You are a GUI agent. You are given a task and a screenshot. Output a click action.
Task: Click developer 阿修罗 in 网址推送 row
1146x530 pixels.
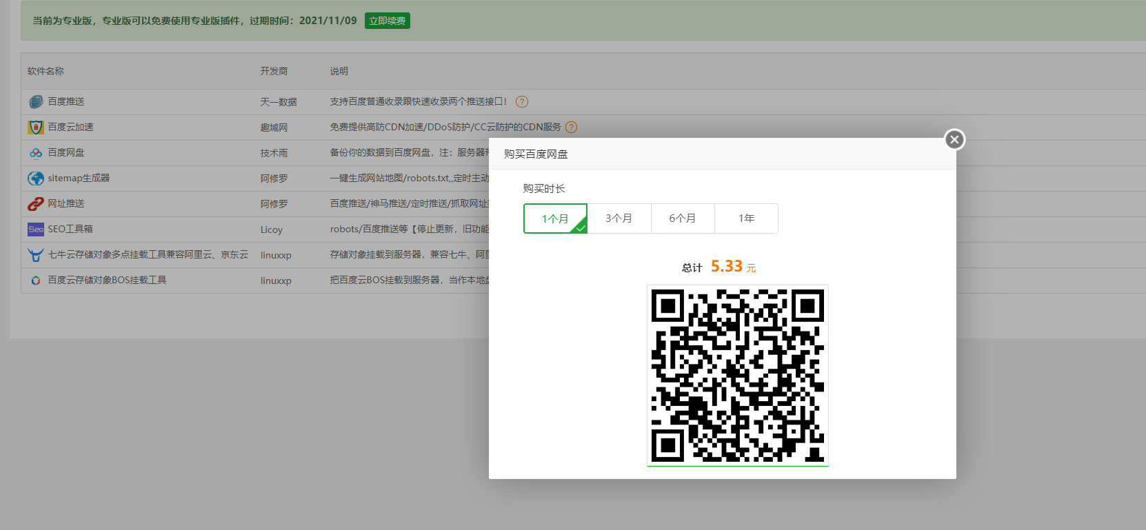(274, 204)
